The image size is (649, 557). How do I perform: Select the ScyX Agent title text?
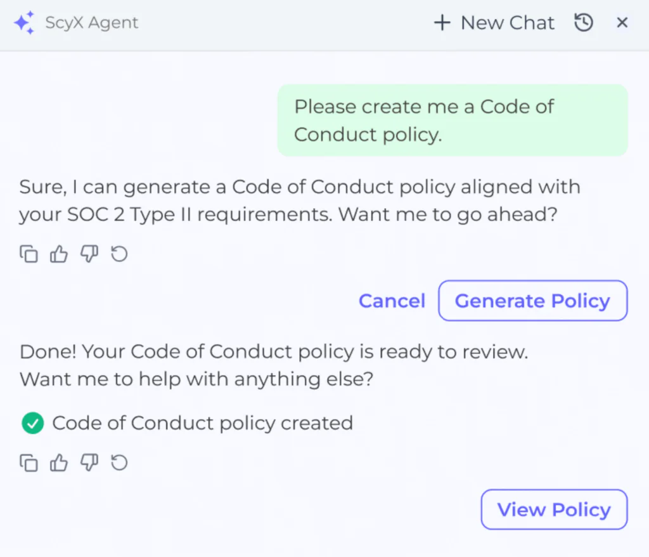(x=91, y=22)
